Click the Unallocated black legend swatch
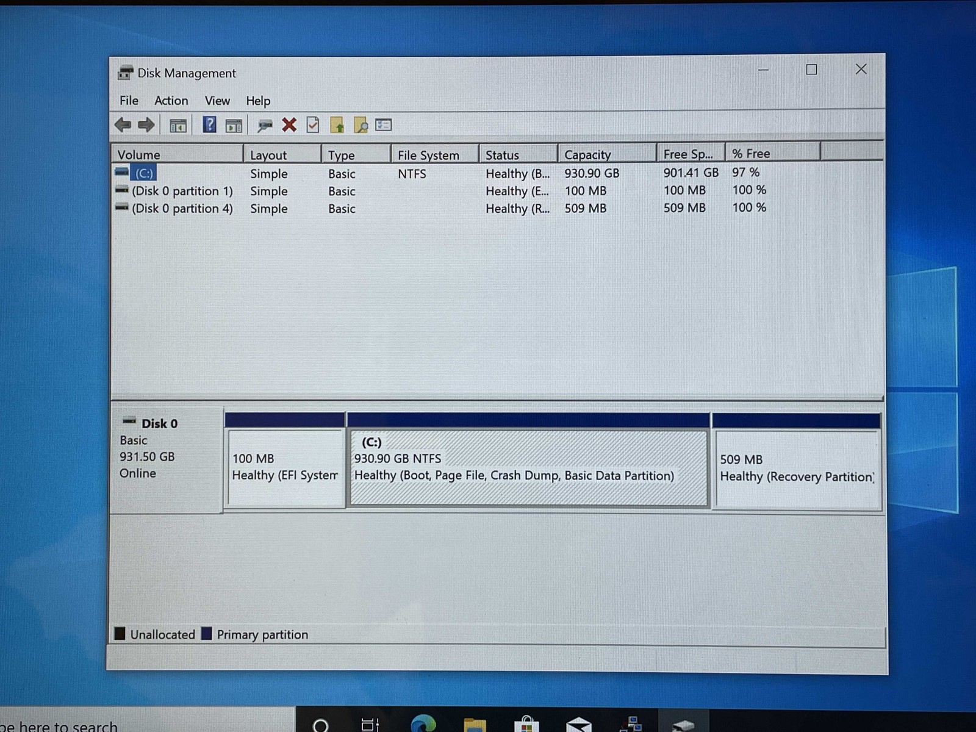This screenshot has width=976, height=732. (120, 634)
